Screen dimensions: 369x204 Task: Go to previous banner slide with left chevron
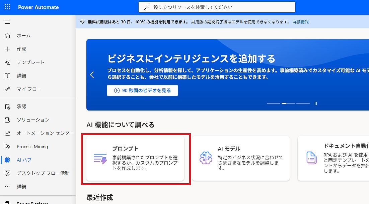(92, 75)
